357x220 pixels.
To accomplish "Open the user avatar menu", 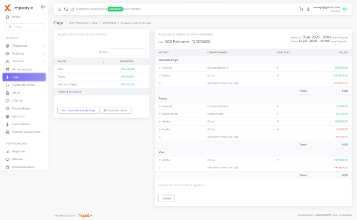I will [345, 9].
